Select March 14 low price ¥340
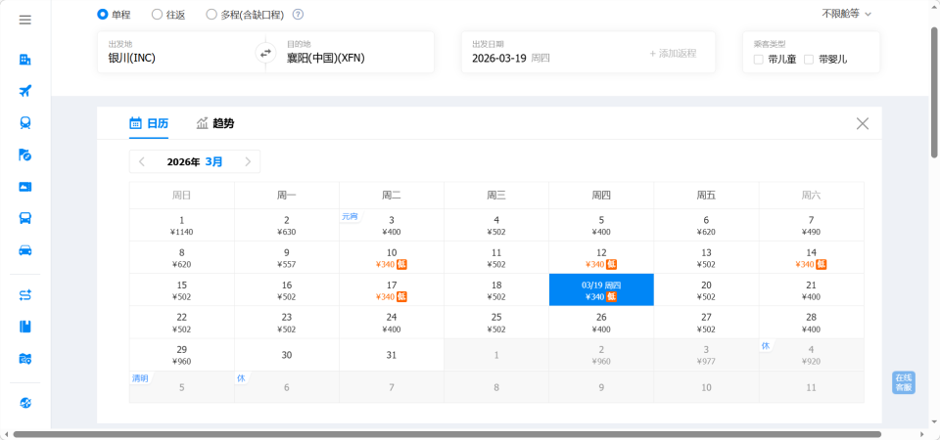Image resolution: width=940 pixels, height=440 pixels. click(x=811, y=257)
